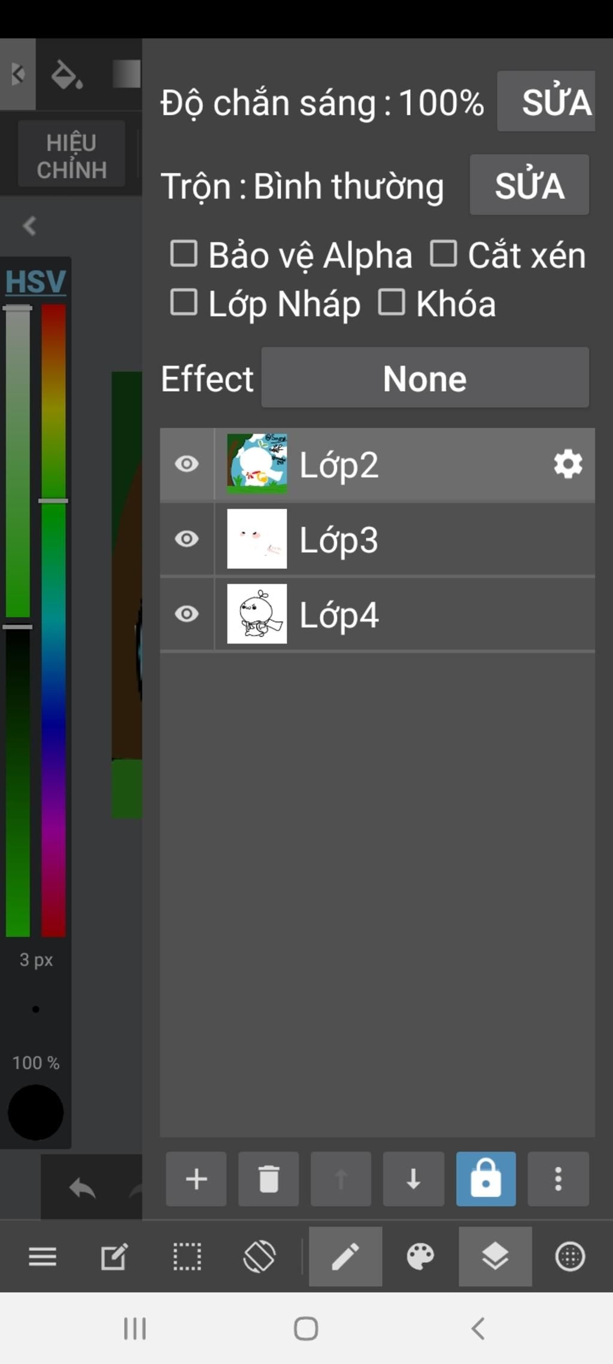Tap the canvas rotate icon
613x1364 pixels.
[x=259, y=1256]
